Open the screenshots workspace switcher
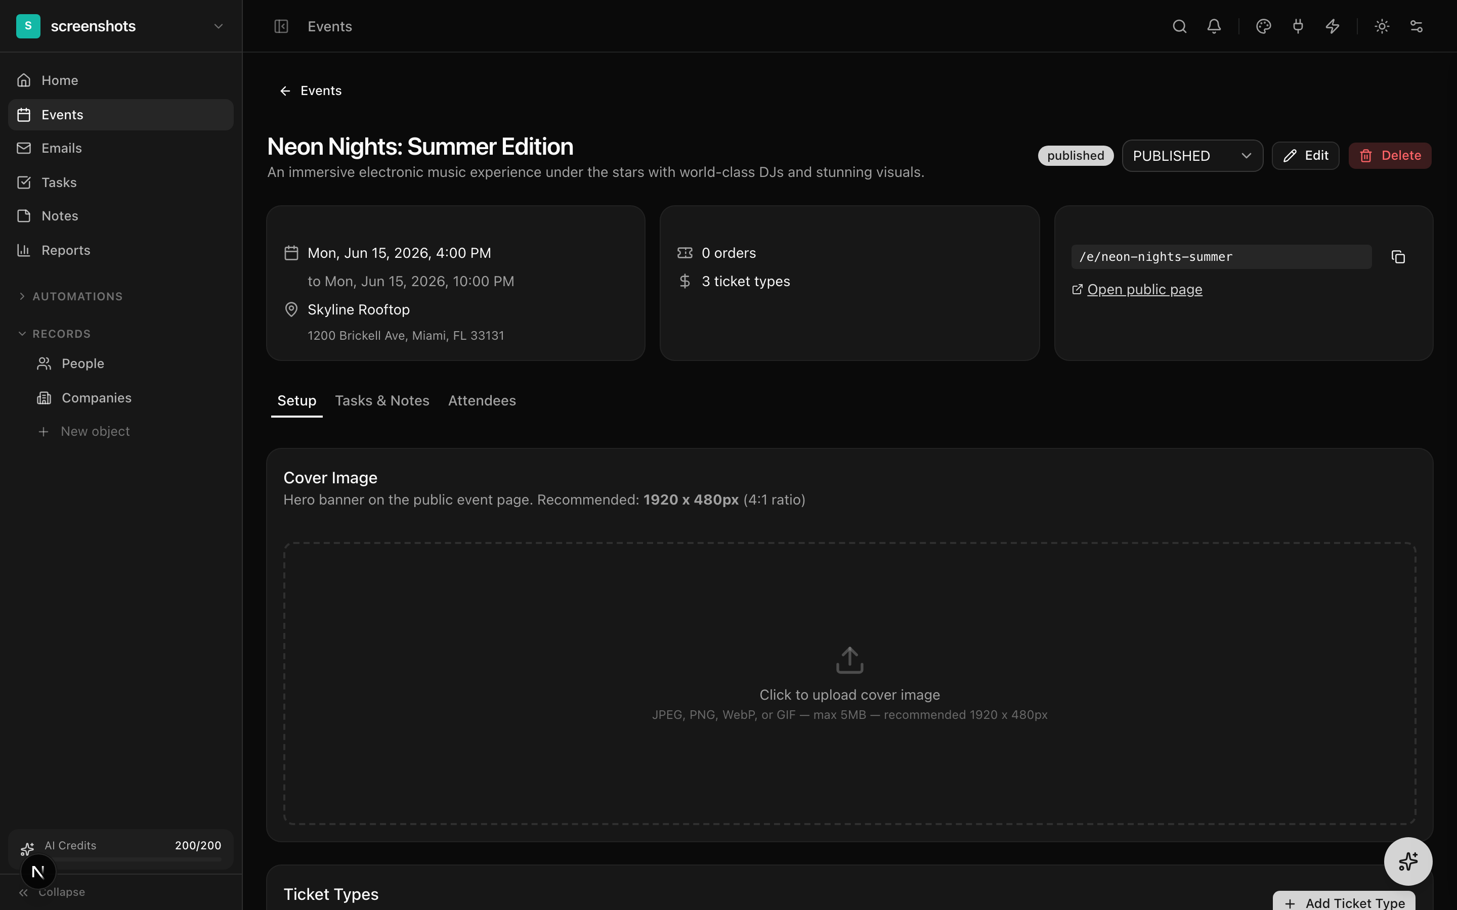Screen dimensions: 1457x910 click(120, 26)
